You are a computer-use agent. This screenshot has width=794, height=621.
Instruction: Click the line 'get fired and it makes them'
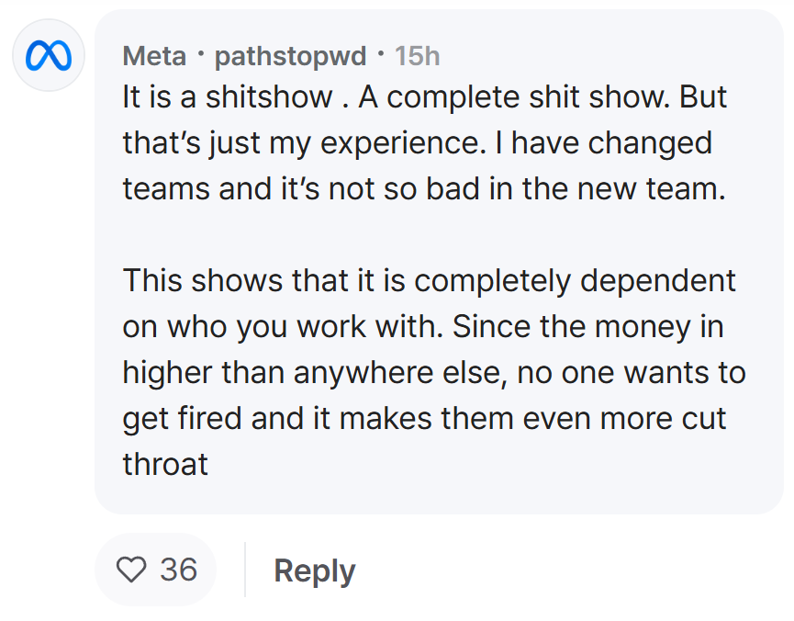pos(424,419)
